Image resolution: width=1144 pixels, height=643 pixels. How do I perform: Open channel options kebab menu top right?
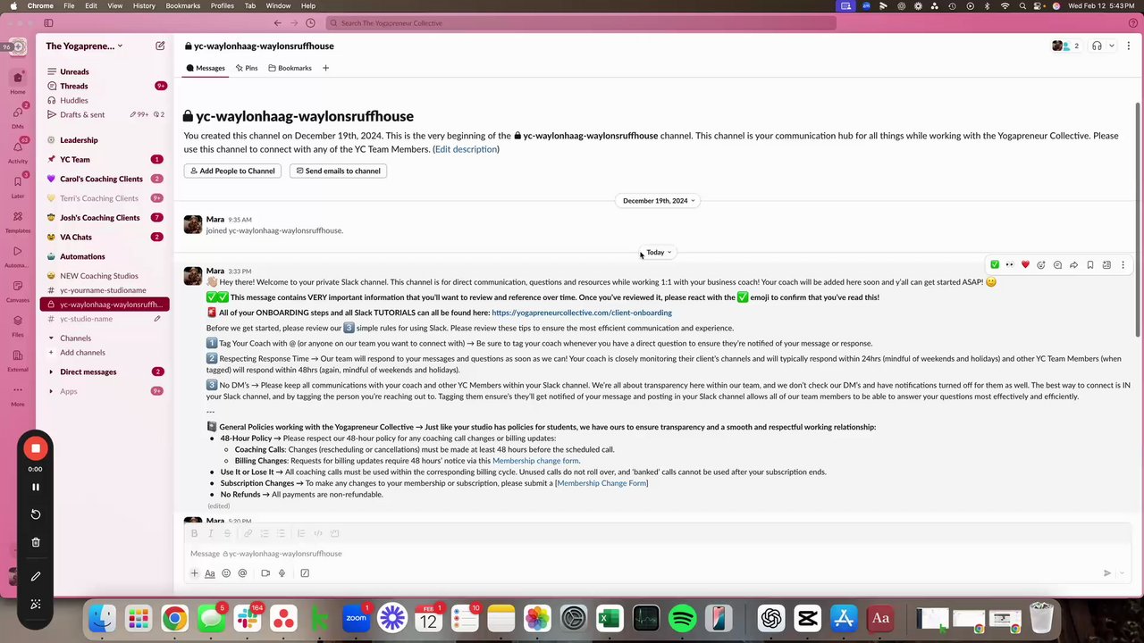coord(1128,46)
